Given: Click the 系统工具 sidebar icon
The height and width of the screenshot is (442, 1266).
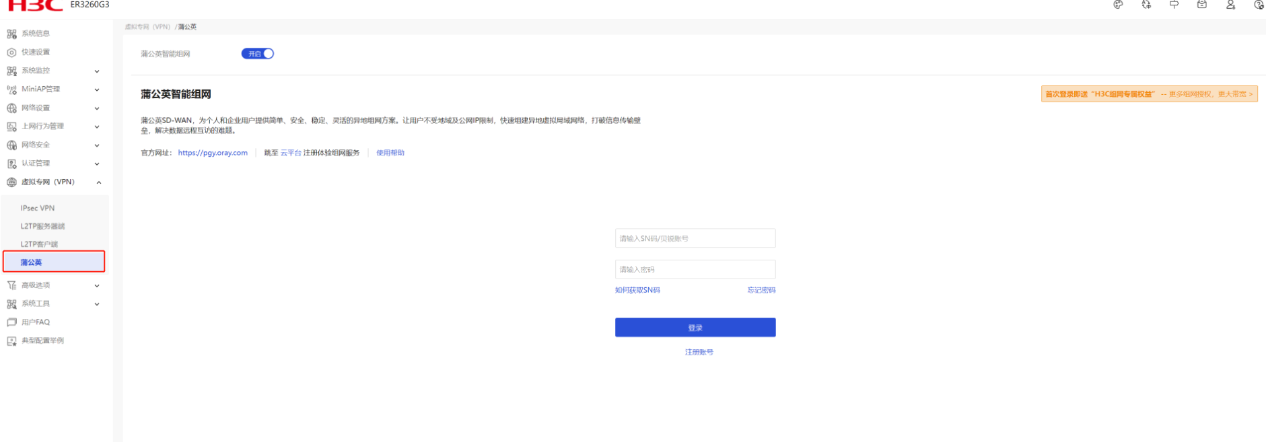Looking at the screenshot, I should pos(11,304).
